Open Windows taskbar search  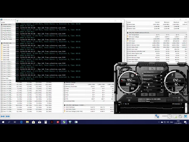[x=9, y=122]
